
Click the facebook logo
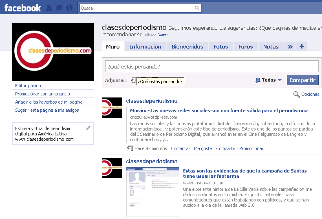pyautogui.click(x=22, y=8)
